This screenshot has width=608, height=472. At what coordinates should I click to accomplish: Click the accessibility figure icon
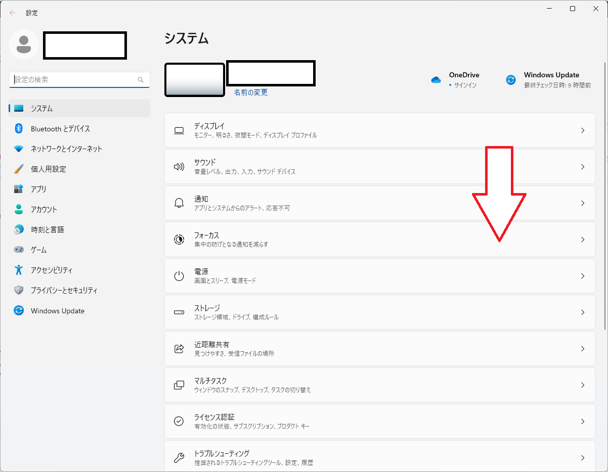[19, 270]
